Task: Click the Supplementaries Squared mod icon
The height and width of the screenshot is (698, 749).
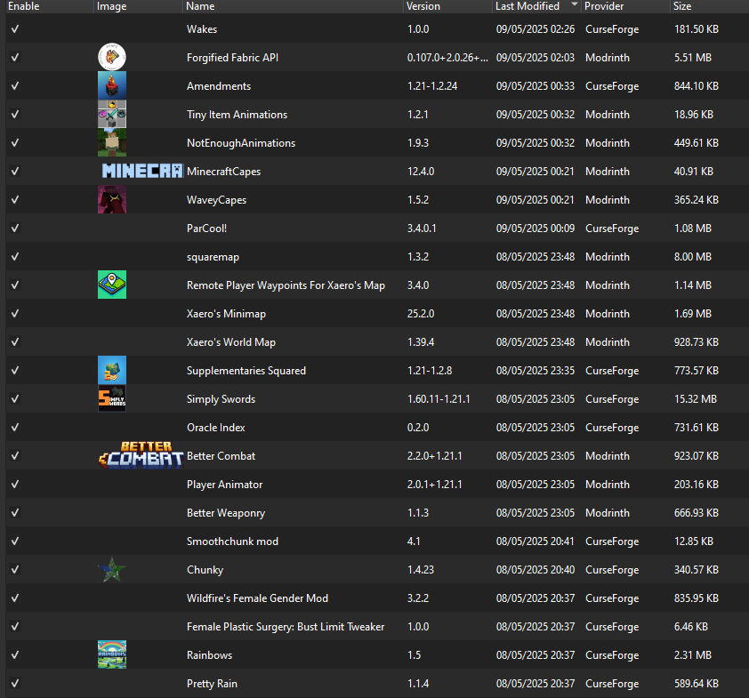Action: coord(112,371)
